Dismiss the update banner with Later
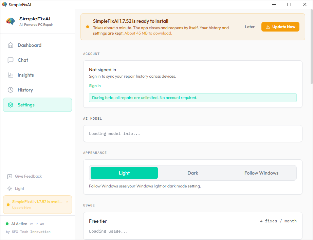This screenshot has width=313, height=240. (250, 27)
